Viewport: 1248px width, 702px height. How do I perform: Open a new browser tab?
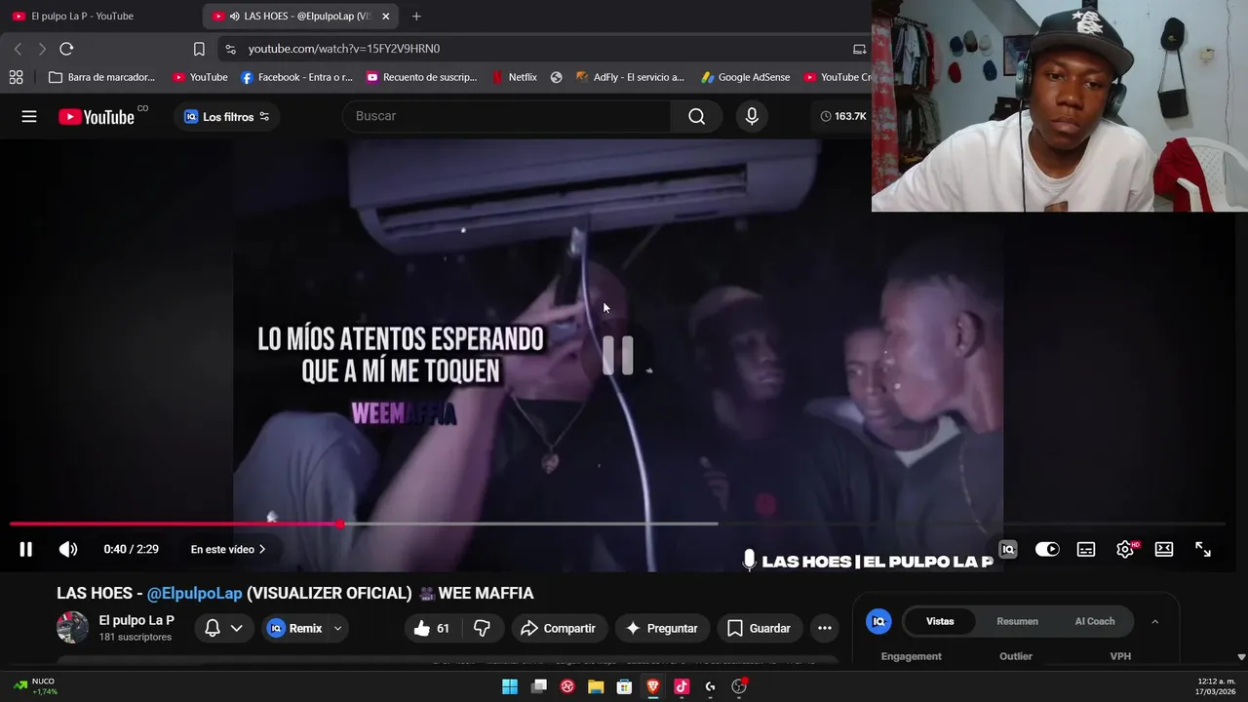click(416, 16)
